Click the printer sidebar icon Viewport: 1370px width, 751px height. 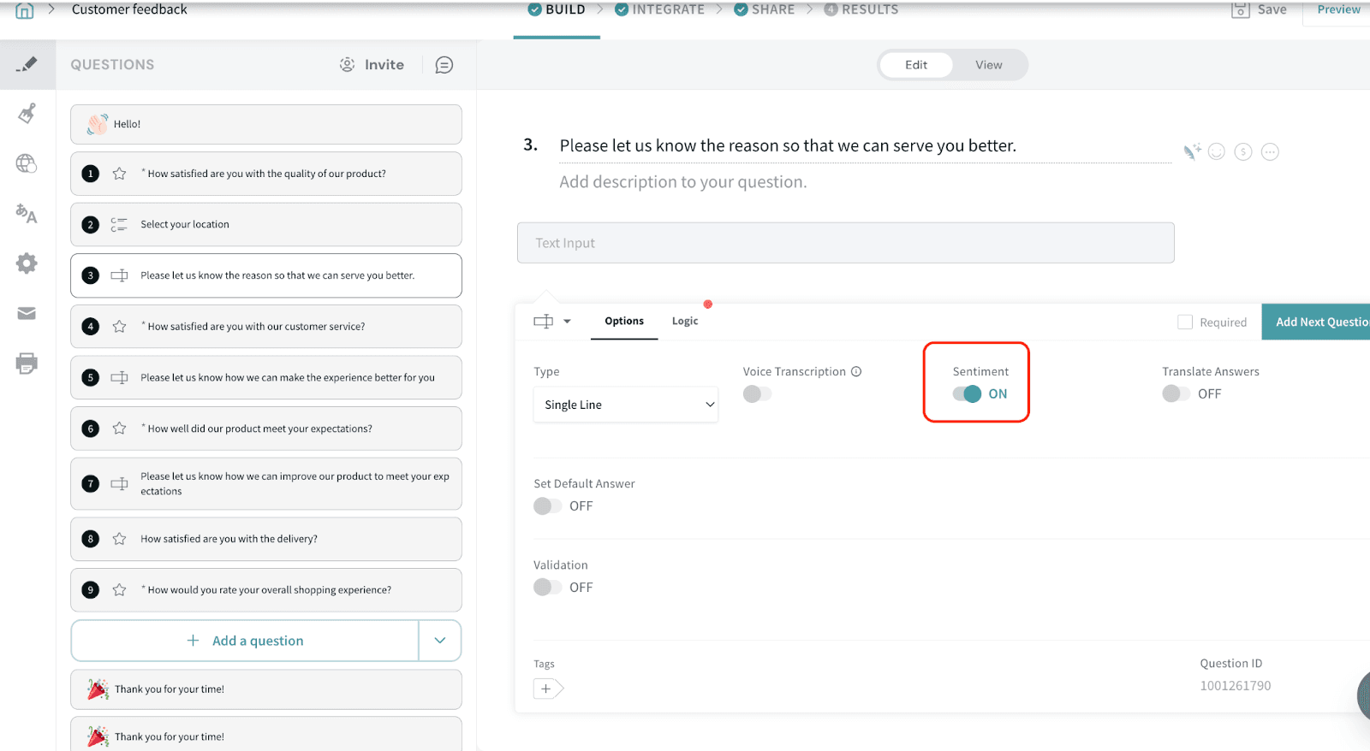tap(27, 363)
